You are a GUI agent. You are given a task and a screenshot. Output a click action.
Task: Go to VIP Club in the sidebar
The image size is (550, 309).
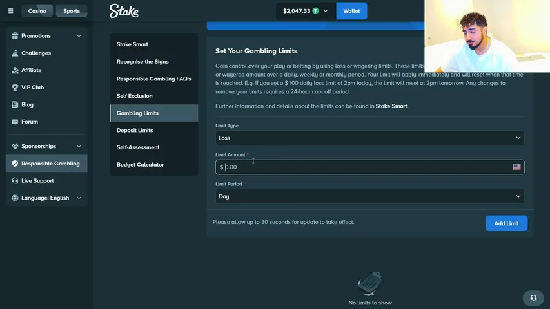click(46, 88)
